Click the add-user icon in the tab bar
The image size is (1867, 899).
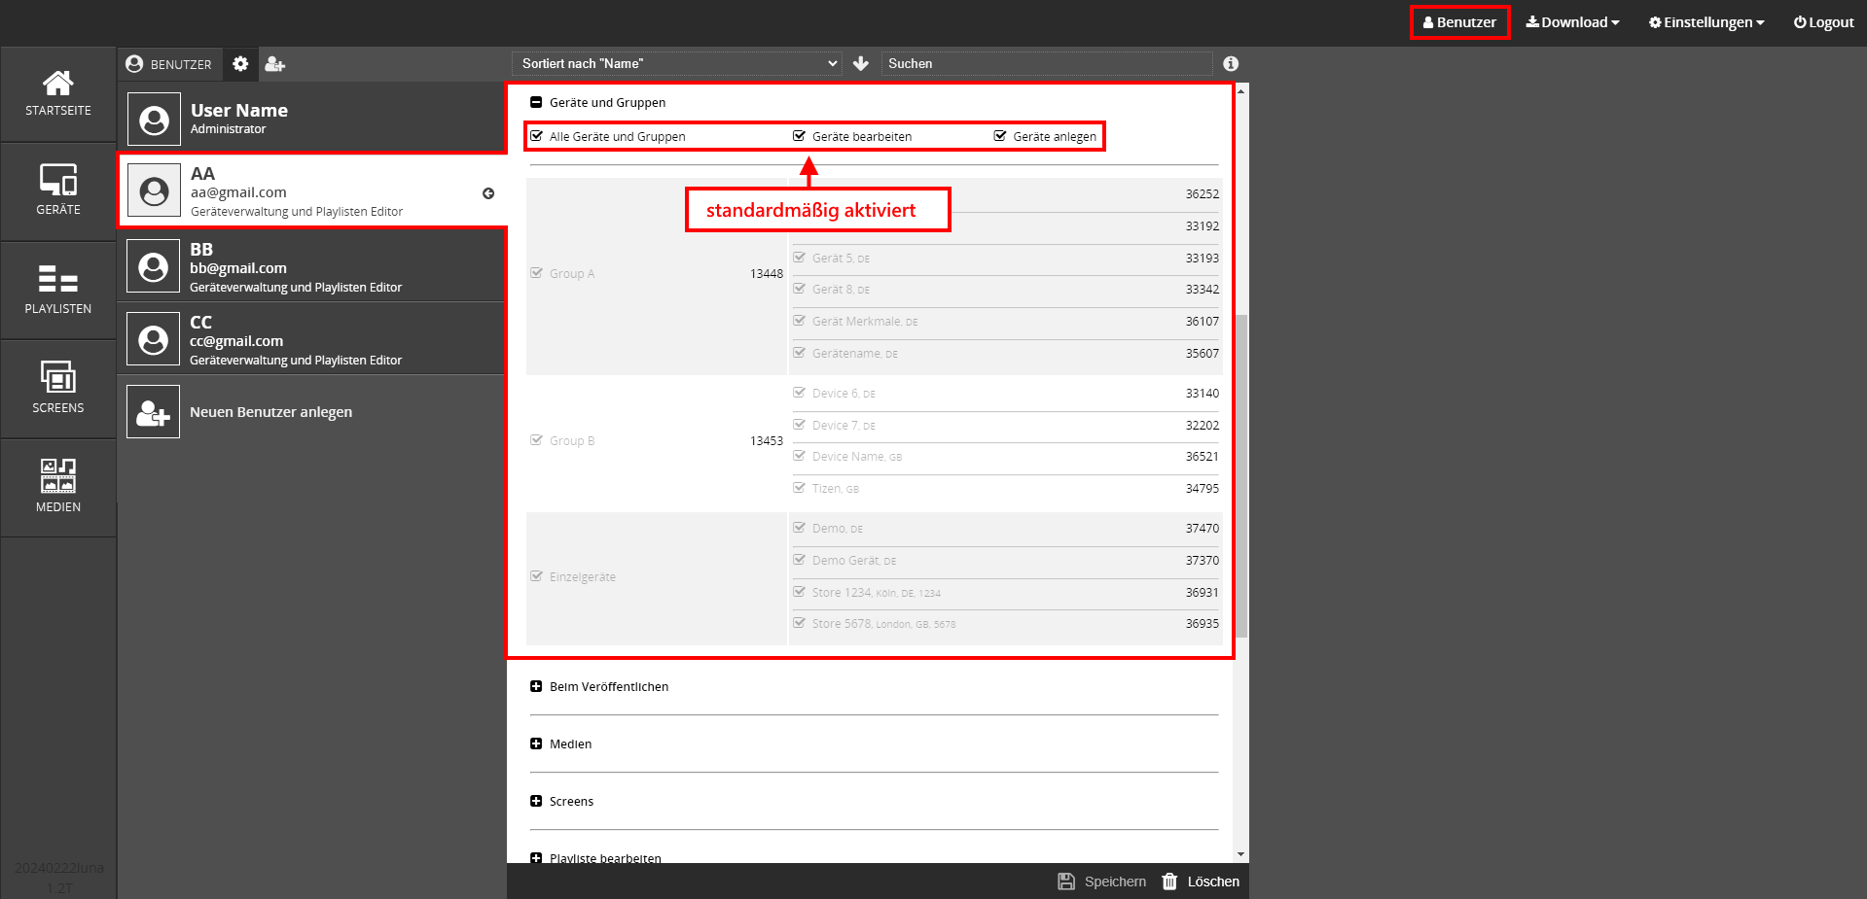275,64
